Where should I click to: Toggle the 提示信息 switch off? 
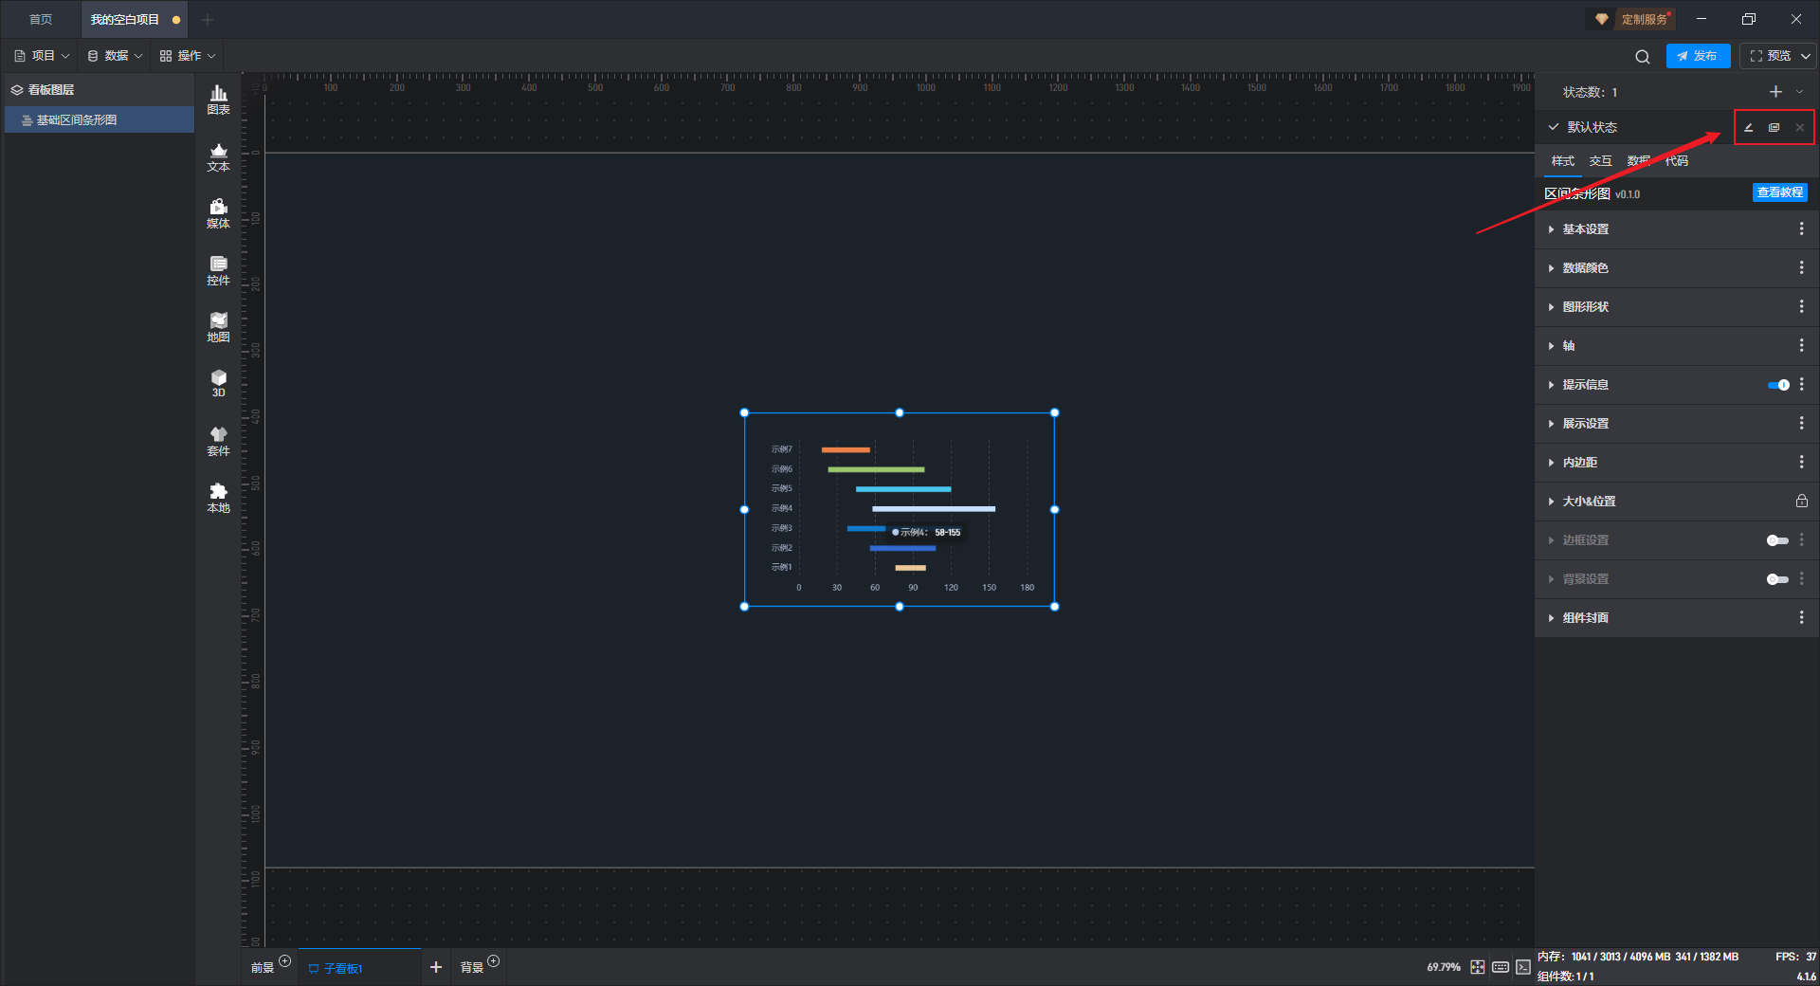click(x=1778, y=385)
